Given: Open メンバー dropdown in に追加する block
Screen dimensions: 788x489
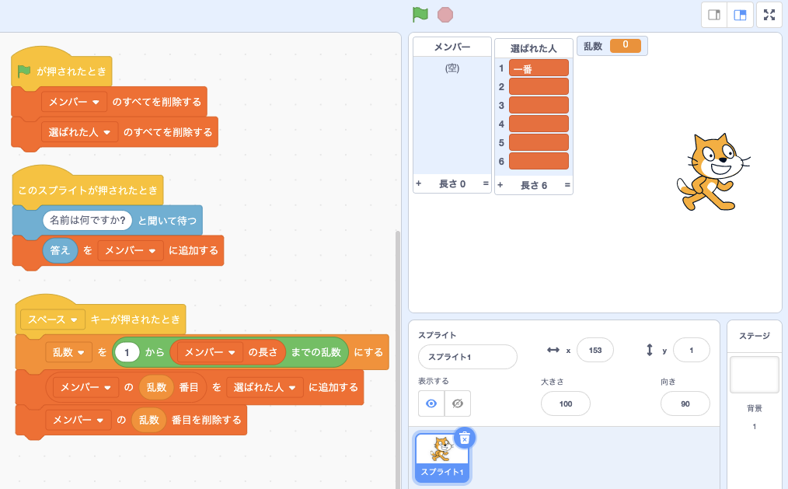Looking at the screenshot, I should click(131, 250).
